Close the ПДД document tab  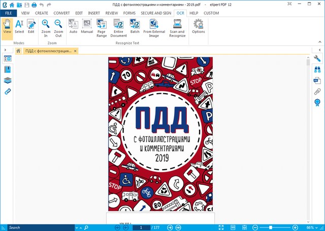pyautogui.click(x=75, y=51)
